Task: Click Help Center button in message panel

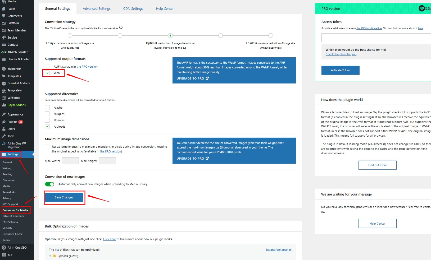Action: (378, 224)
